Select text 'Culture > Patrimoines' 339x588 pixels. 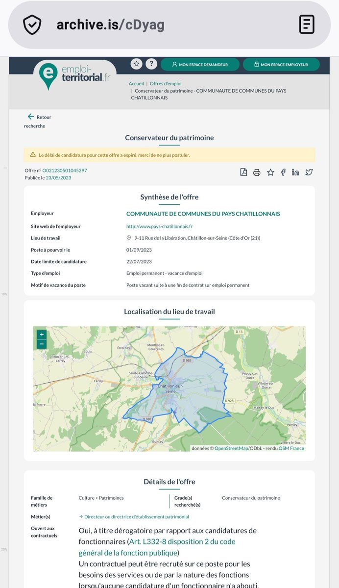click(101, 498)
